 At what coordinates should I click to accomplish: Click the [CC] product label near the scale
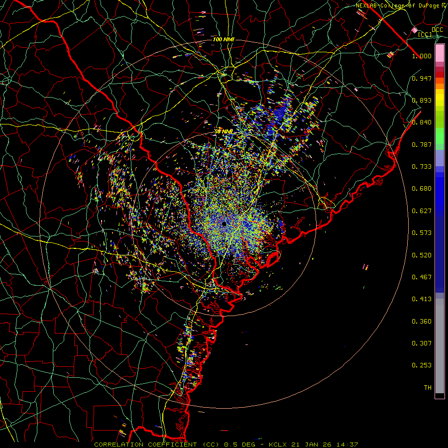click(425, 34)
